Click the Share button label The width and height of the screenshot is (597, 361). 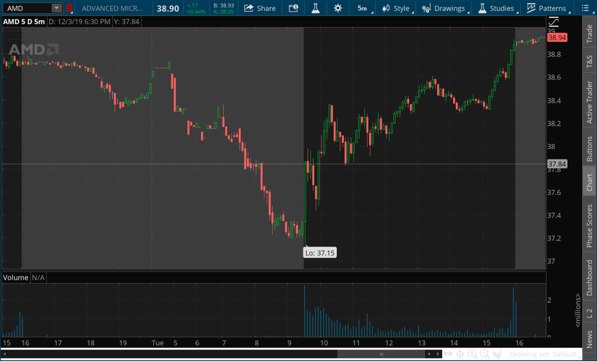[266, 8]
